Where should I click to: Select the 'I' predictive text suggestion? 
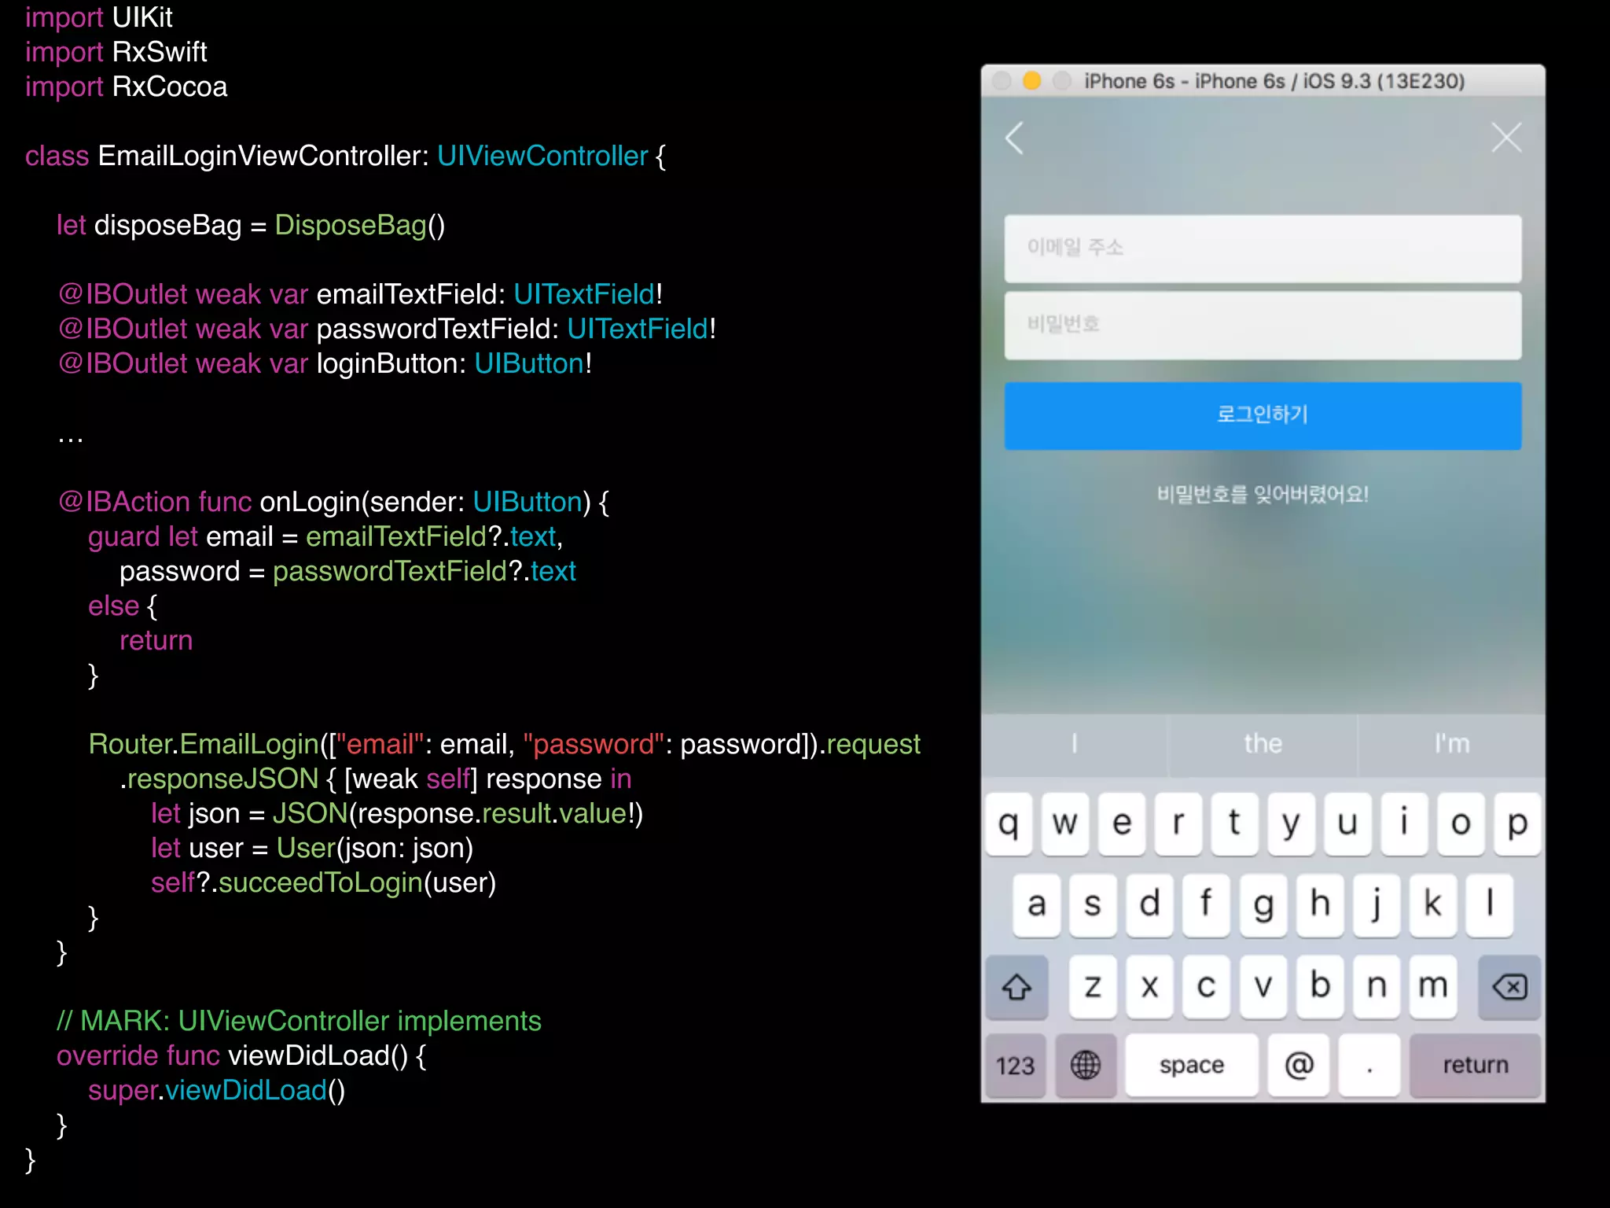[x=1074, y=744]
